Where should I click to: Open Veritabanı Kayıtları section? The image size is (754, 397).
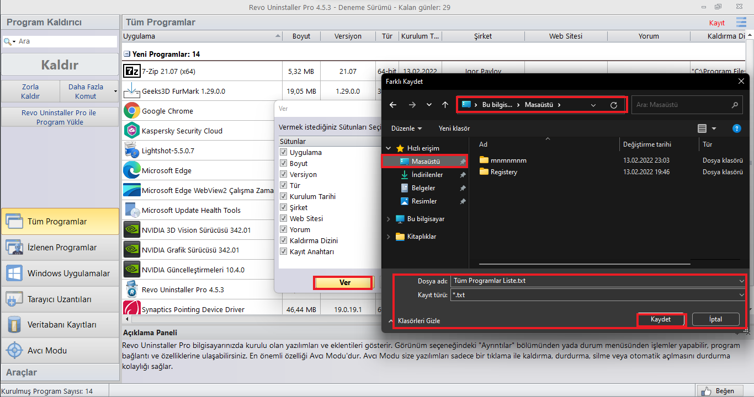point(60,325)
